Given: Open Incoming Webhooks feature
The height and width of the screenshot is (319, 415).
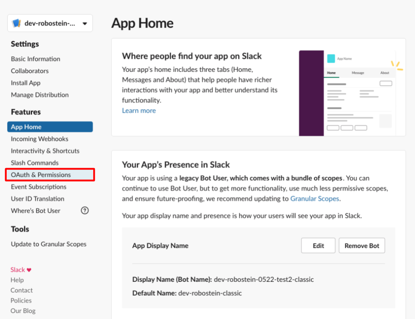Looking at the screenshot, I should (x=39, y=139).
